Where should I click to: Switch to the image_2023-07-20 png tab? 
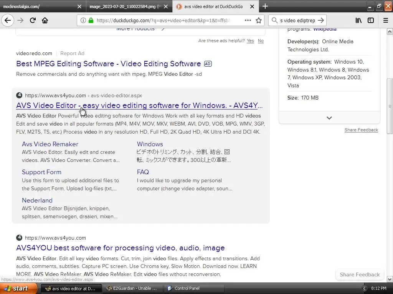coord(129,7)
